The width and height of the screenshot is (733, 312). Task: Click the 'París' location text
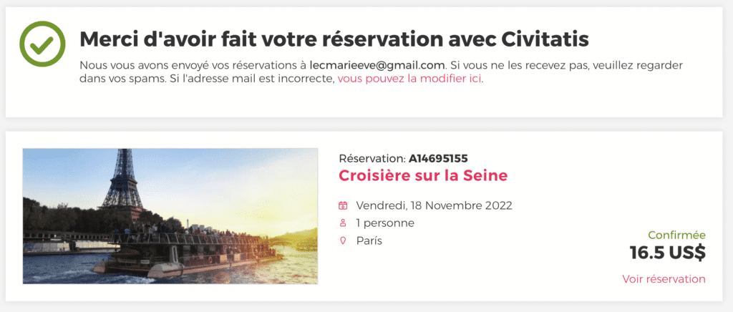point(369,240)
